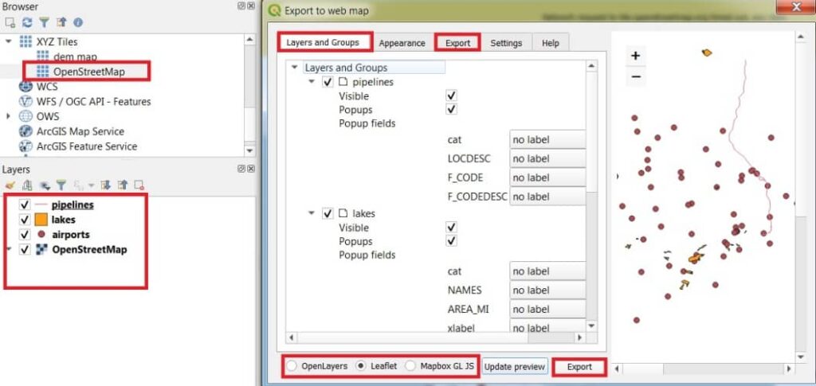Screen dimensions: 816x386
Task: Open Layer Styling brush icon in Layers
Action: [9, 185]
